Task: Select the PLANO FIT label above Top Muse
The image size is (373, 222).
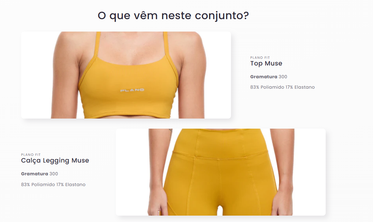Action: (x=260, y=57)
